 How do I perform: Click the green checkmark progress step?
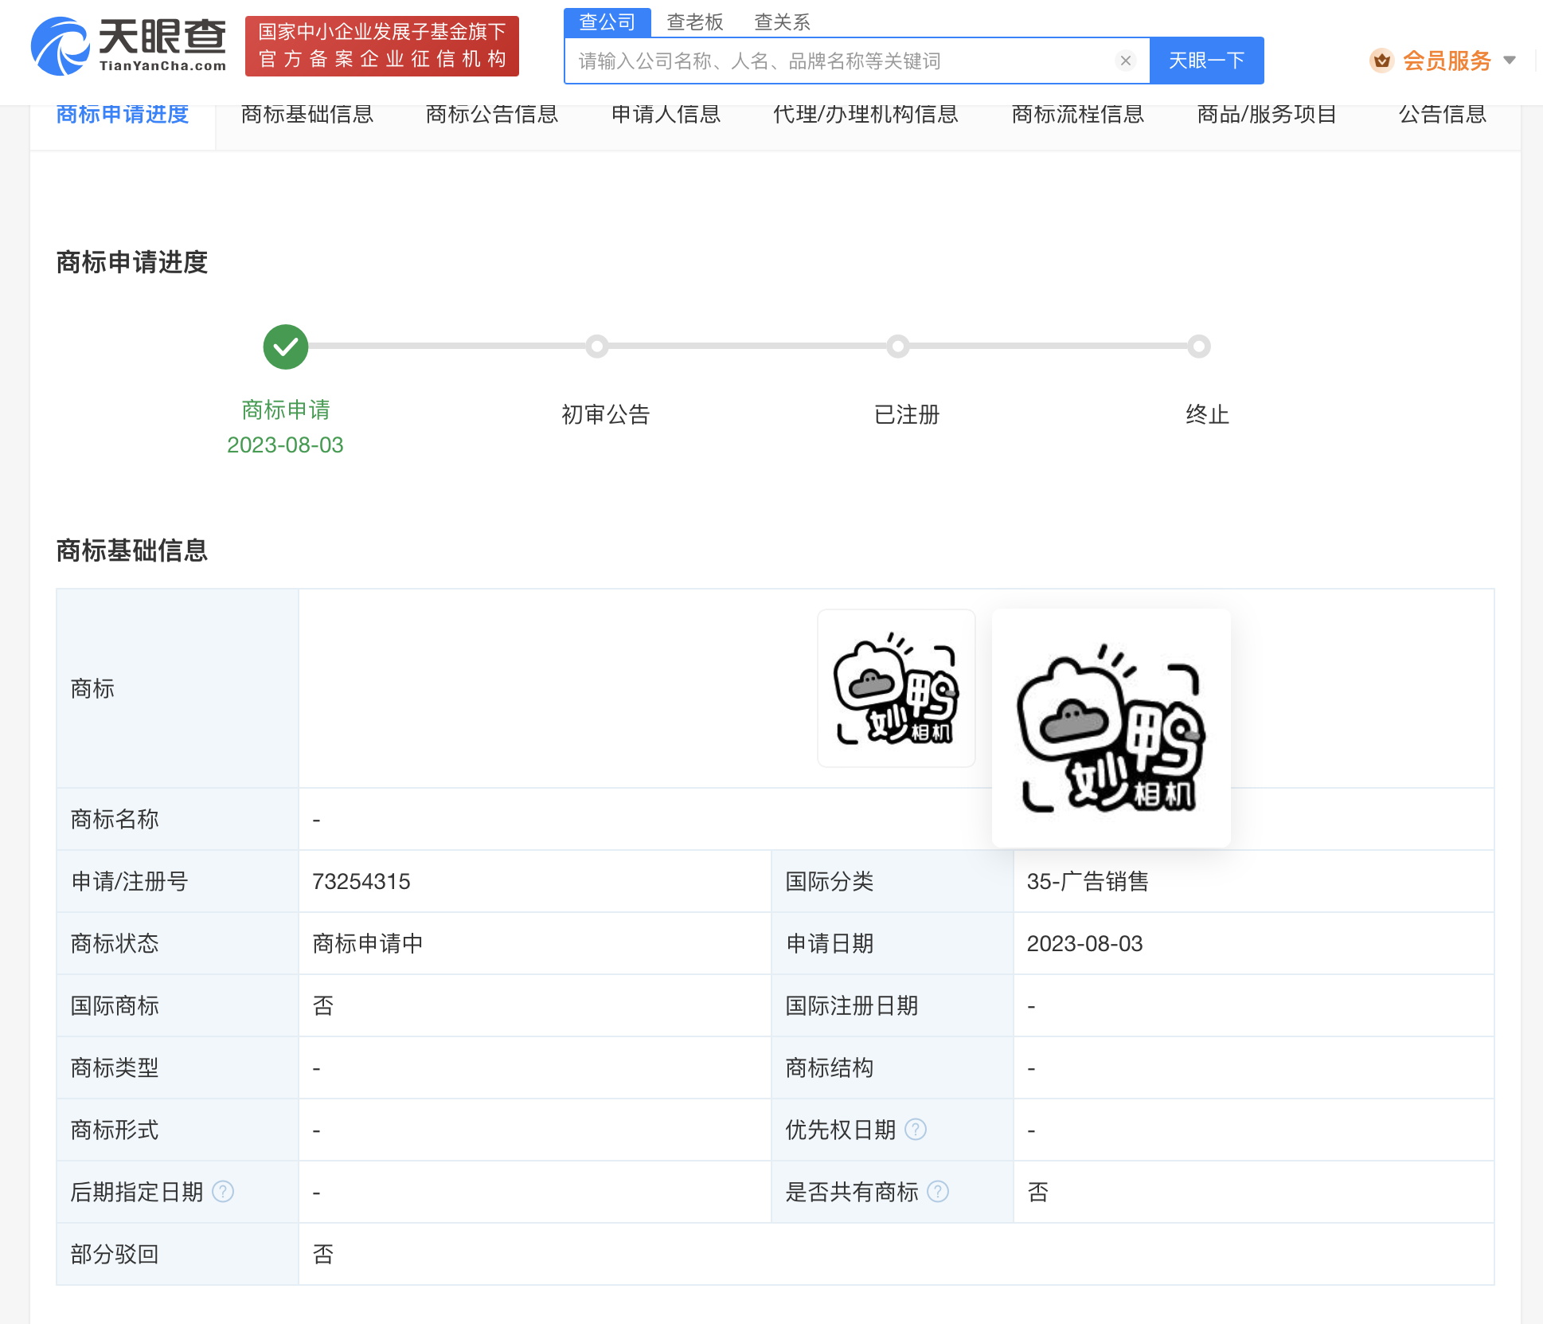tap(285, 347)
